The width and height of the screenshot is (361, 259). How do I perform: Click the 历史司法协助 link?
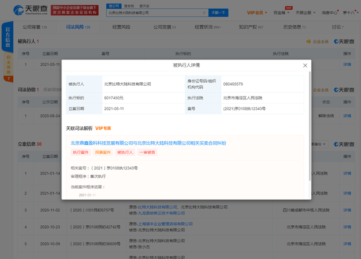click(x=53, y=90)
